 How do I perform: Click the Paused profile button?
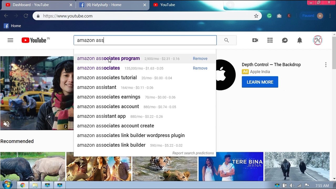(312, 16)
